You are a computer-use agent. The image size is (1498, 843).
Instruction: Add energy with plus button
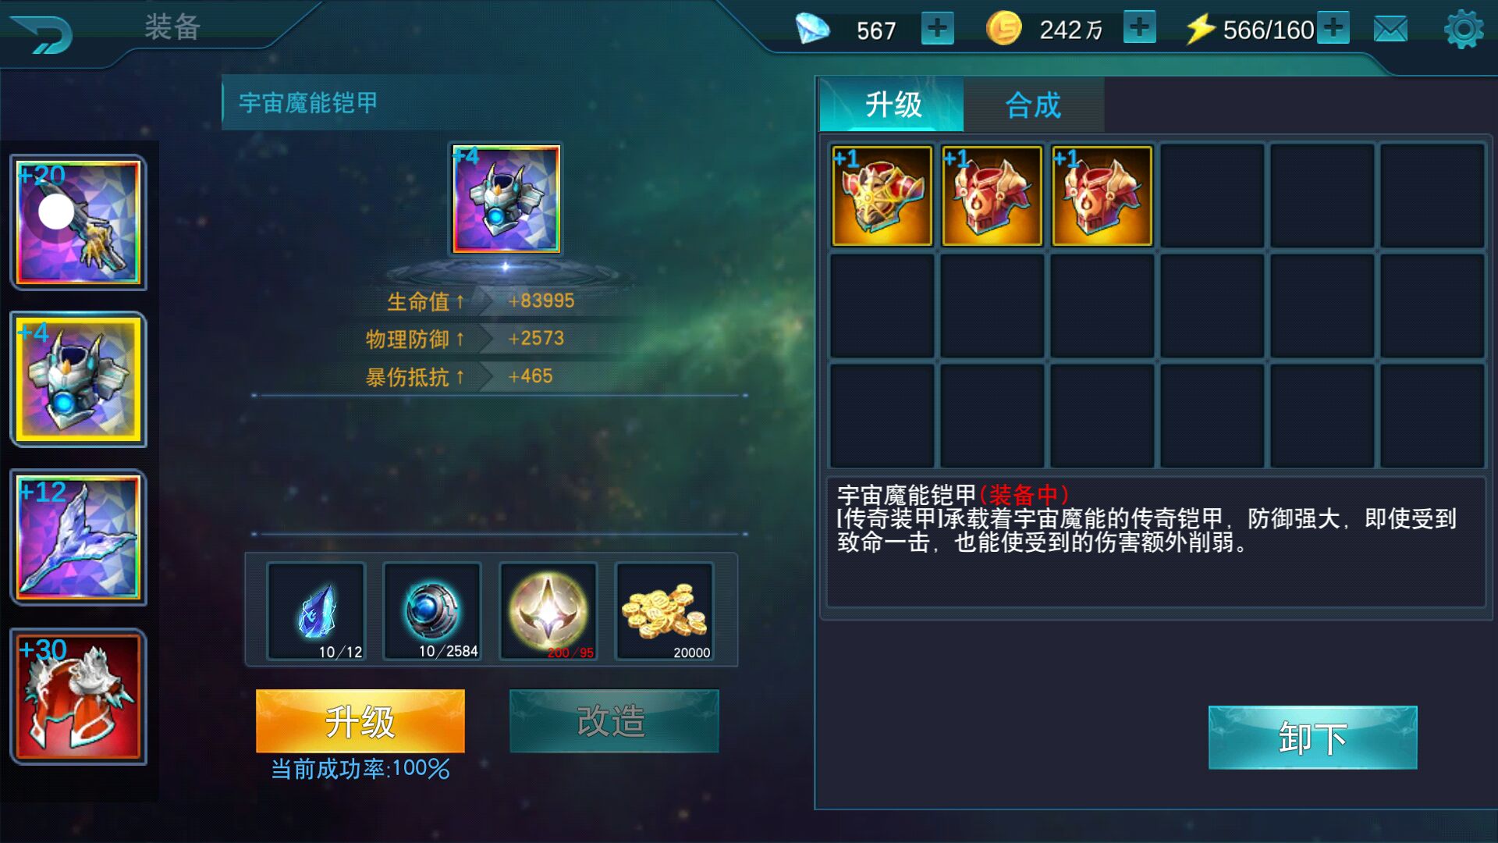(x=1333, y=28)
